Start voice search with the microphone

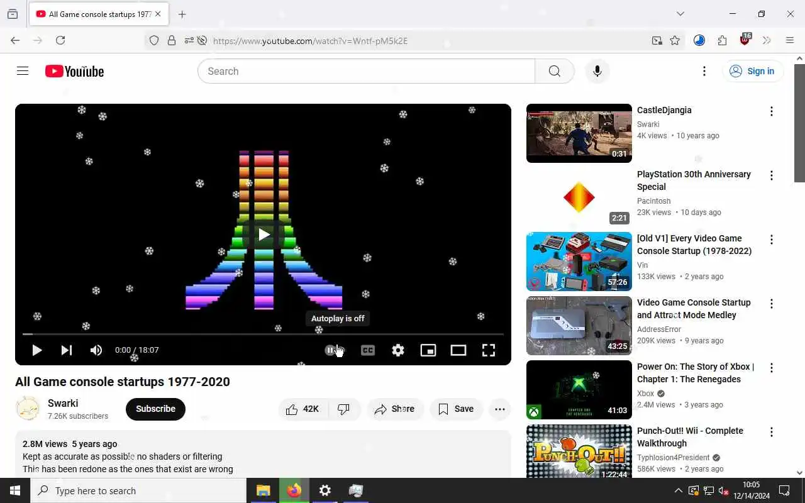[x=597, y=71]
